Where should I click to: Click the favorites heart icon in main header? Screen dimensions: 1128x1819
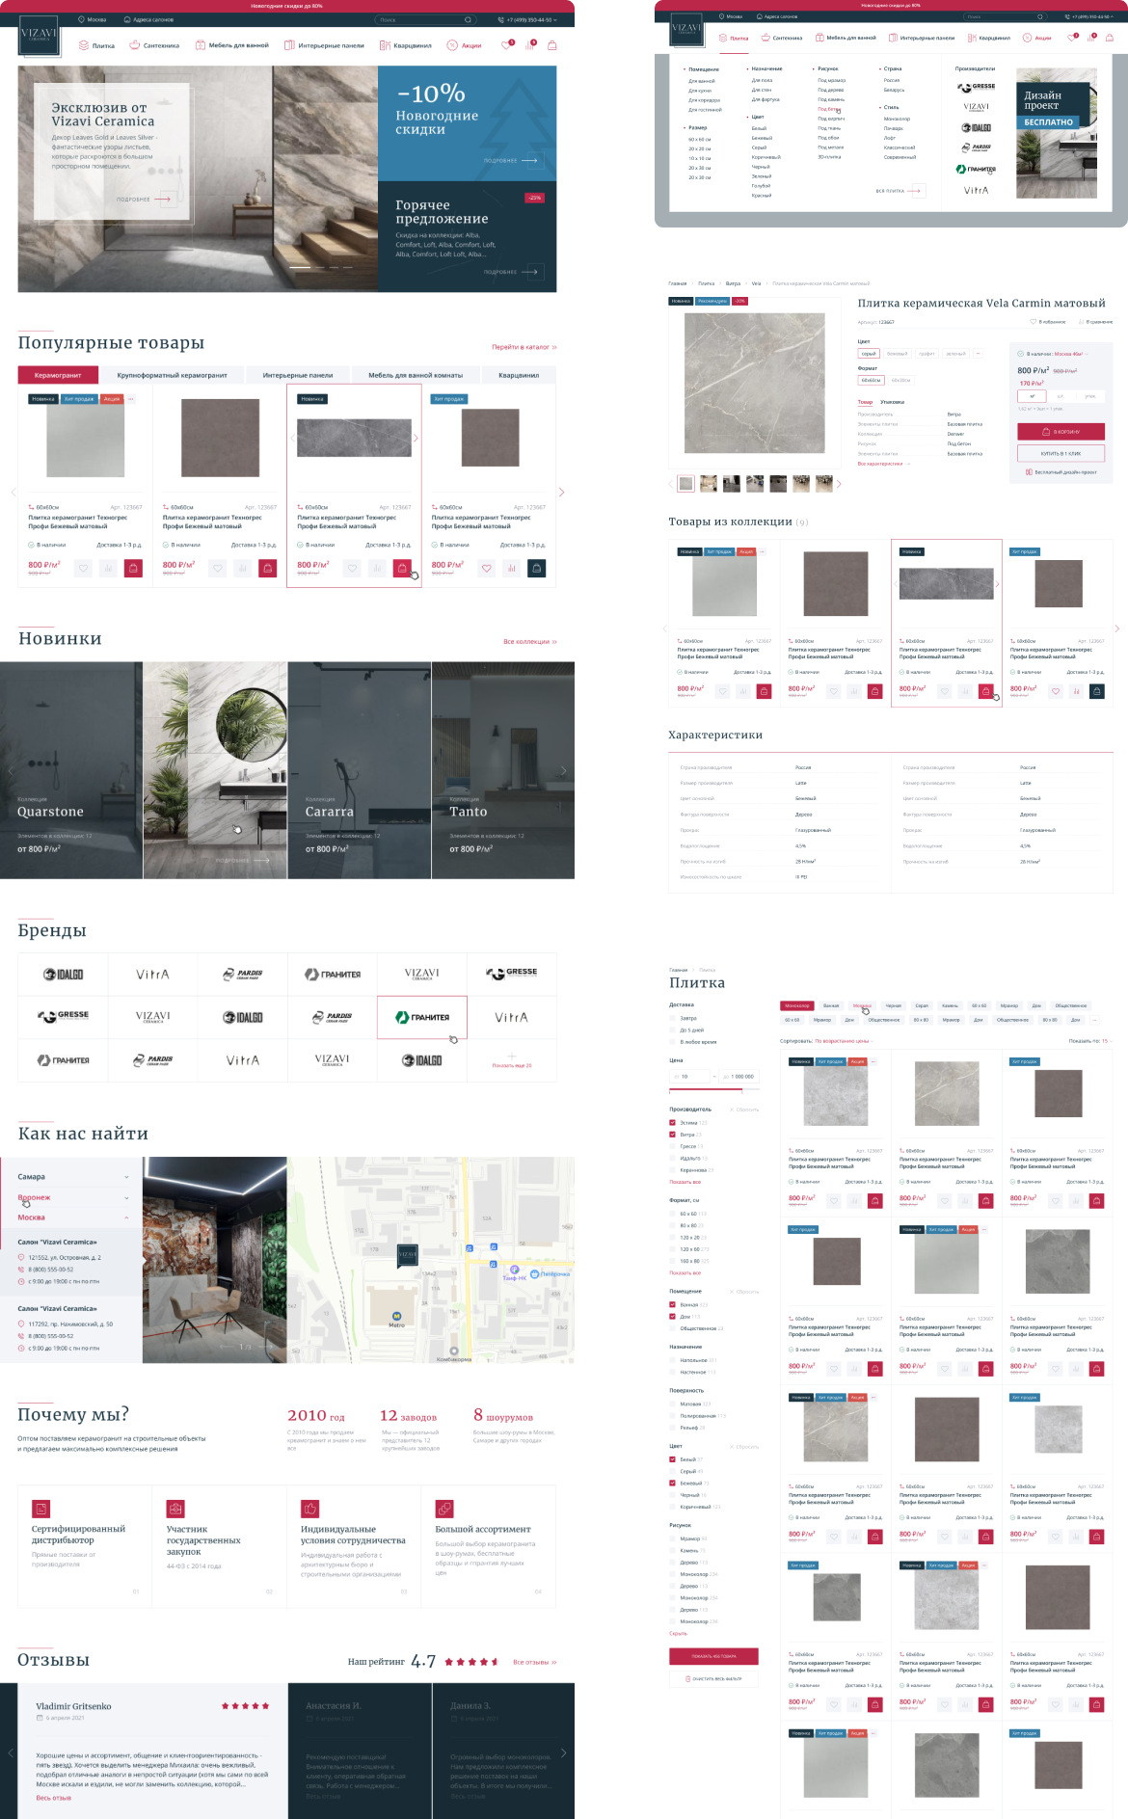[506, 45]
